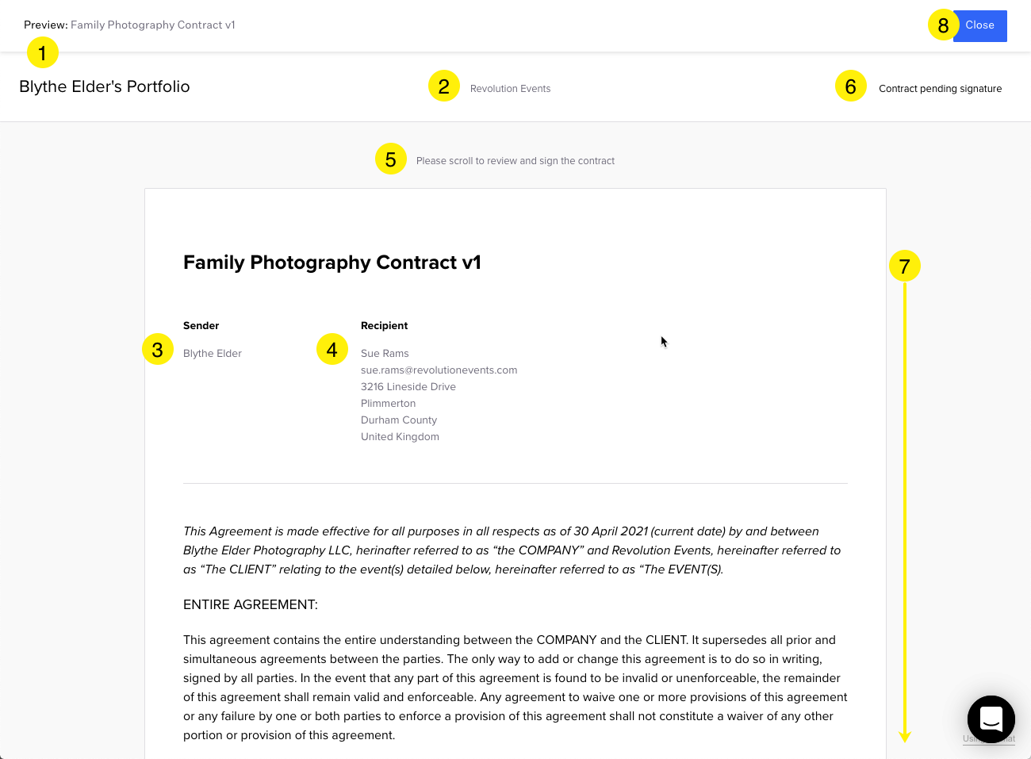Click yellow annotation marker number 4
Viewport: 1031px width, 759px height.
pos(332,349)
